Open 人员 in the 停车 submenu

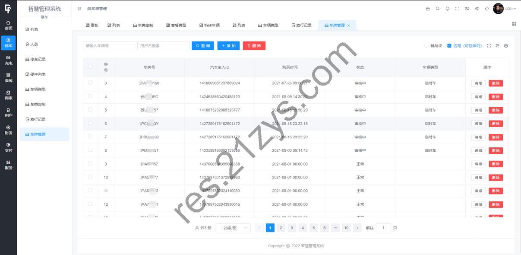click(x=44, y=44)
